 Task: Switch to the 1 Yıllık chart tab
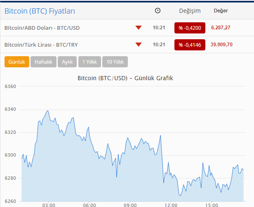click(x=89, y=62)
